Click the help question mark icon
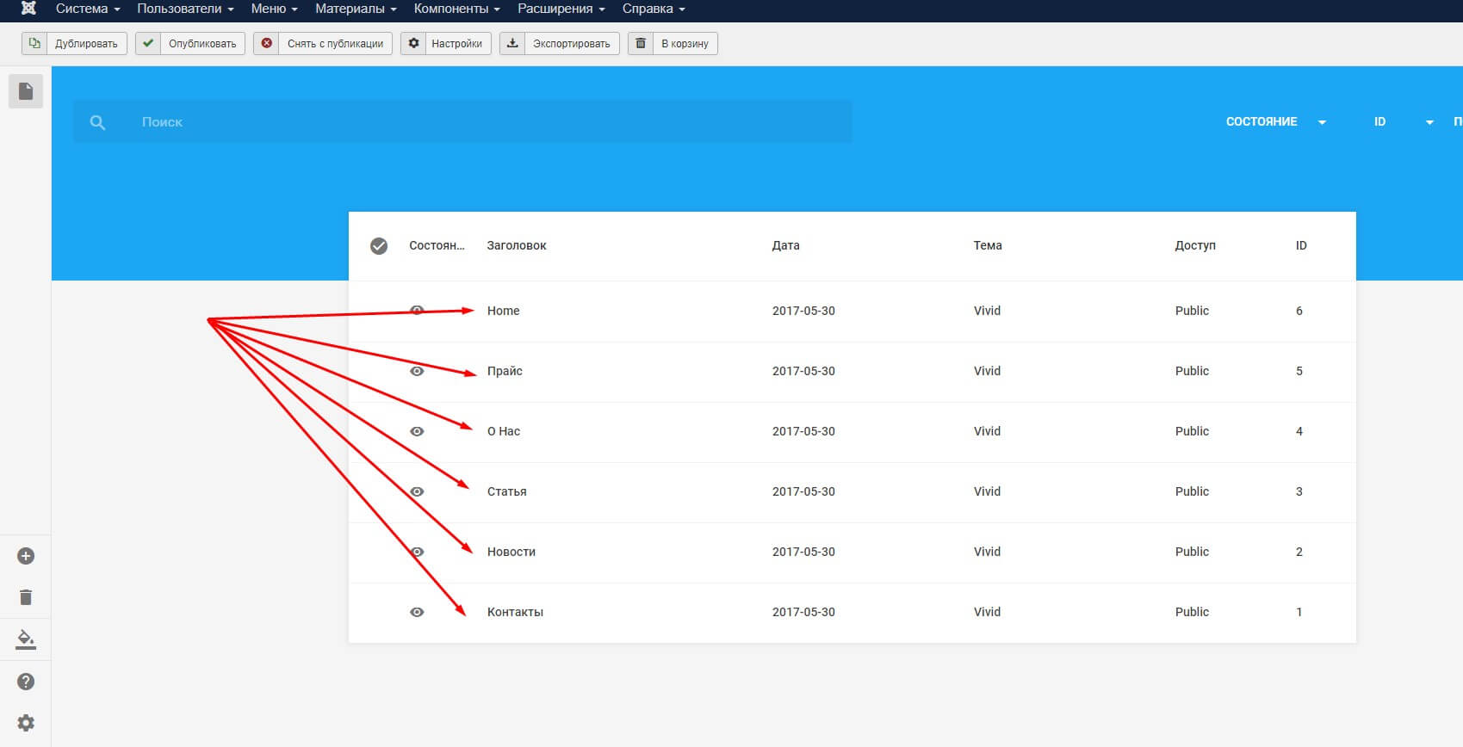The width and height of the screenshot is (1463, 747). [x=26, y=682]
